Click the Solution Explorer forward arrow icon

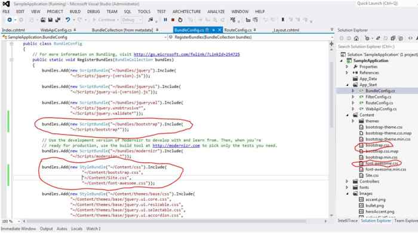pyautogui.click(x=349, y=39)
